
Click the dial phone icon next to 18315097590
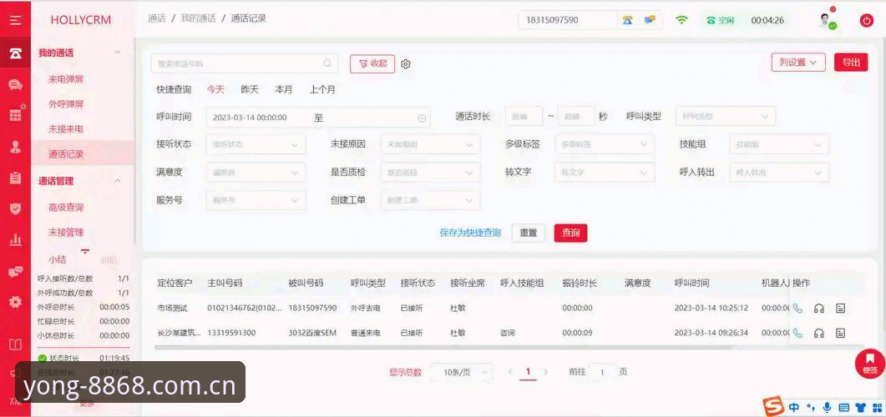[628, 20]
